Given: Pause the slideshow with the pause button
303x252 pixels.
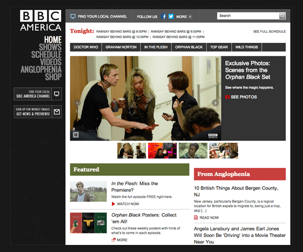Looking at the screenshot, I should point(76,135).
